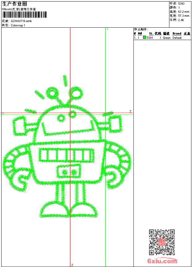192x267 pixels.
Task: Open the 6xiu.com watermark link
Action: [x=162, y=261]
